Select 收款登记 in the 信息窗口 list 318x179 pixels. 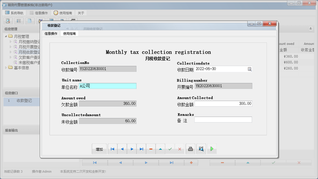pyautogui.click(x=24, y=101)
